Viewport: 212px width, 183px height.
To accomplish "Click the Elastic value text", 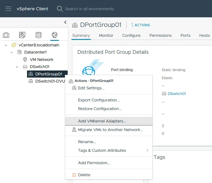I will (x=167, y=78).
